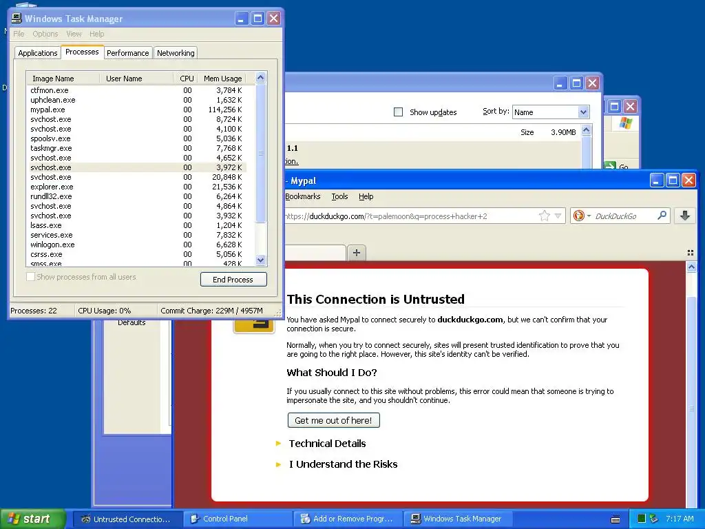Open Task Manager File menu
This screenshot has height=529, width=705.
coord(19,34)
